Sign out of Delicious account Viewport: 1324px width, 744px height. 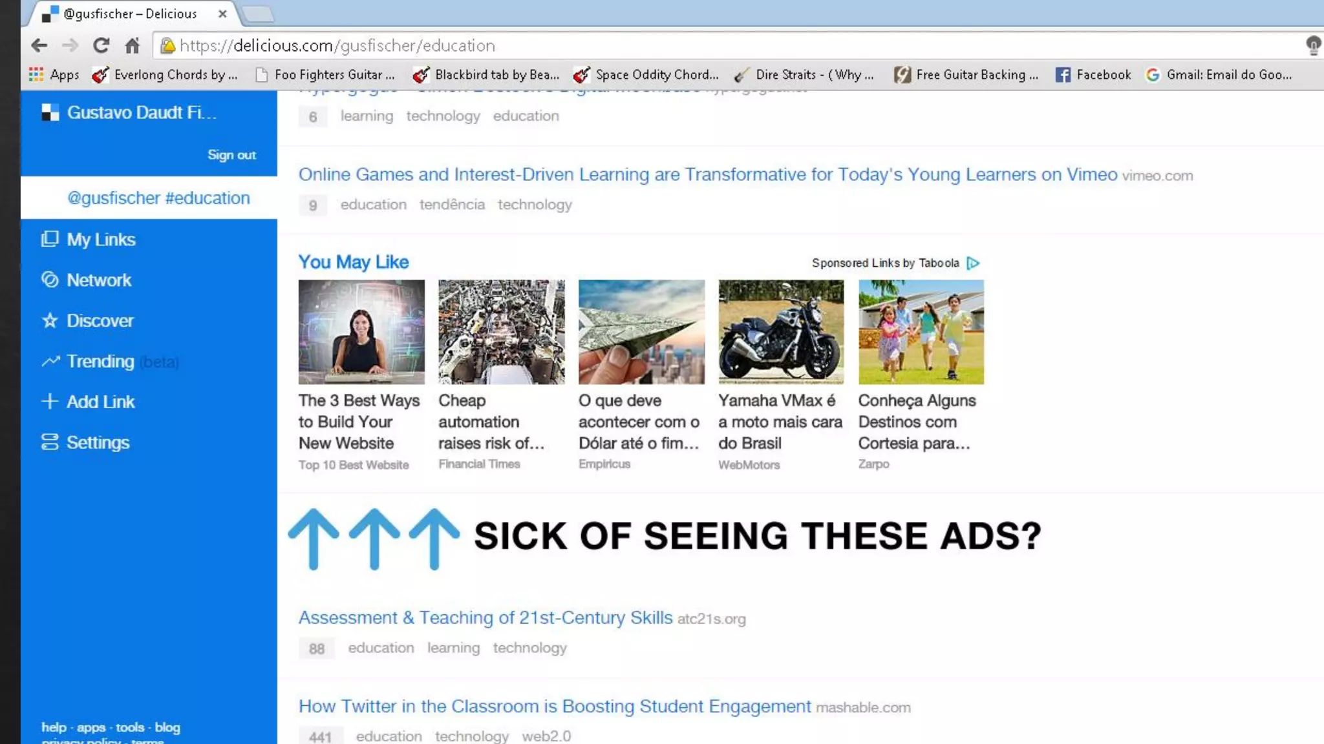click(231, 155)
